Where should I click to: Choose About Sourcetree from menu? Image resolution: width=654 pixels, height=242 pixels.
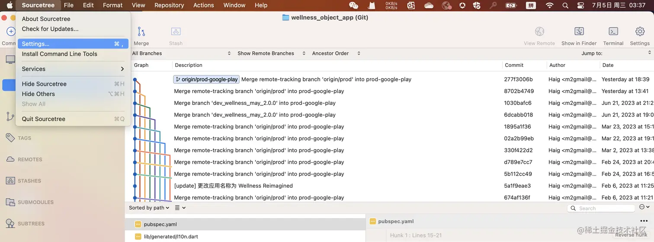click(73, 19)
